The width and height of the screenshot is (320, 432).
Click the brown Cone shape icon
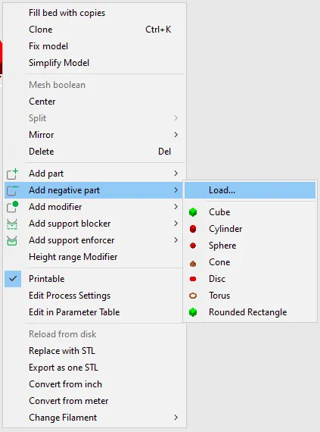click(193, 264)
